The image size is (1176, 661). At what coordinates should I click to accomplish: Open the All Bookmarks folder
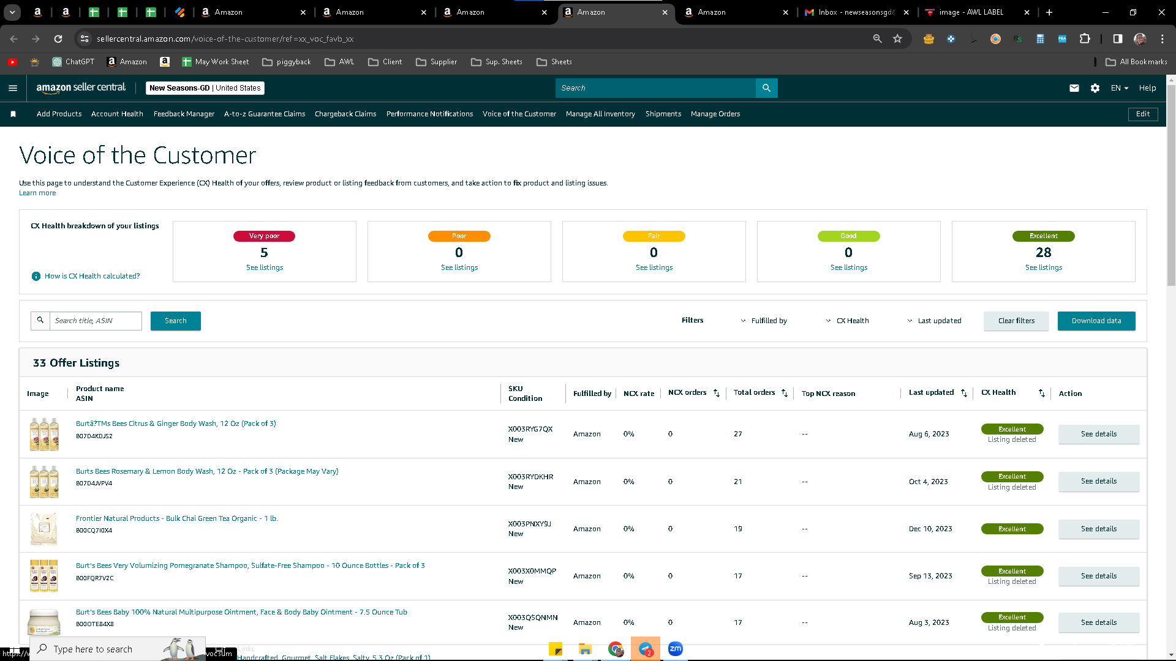1137,62
